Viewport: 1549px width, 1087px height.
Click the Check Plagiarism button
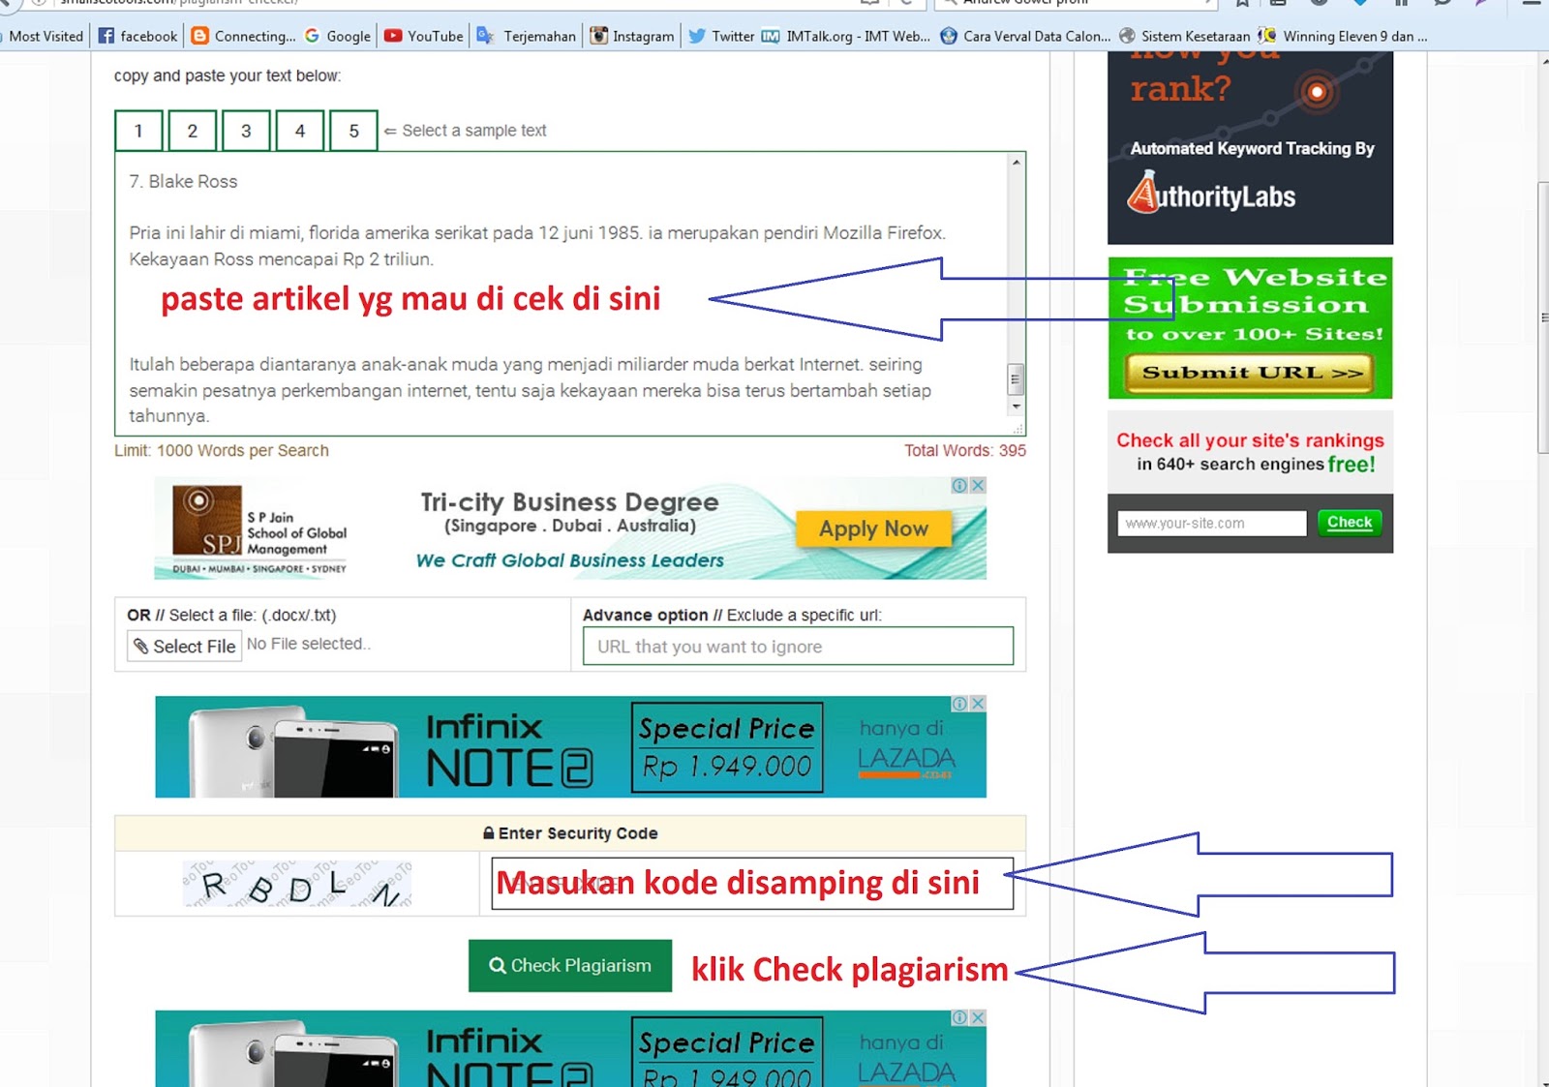[x=569, y=965]
